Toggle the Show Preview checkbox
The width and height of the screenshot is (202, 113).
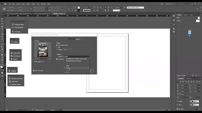coord(34,71)
